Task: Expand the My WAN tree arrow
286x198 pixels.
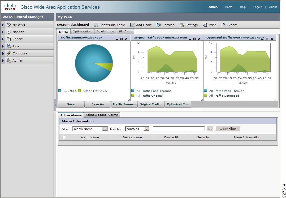Action: 3,25
